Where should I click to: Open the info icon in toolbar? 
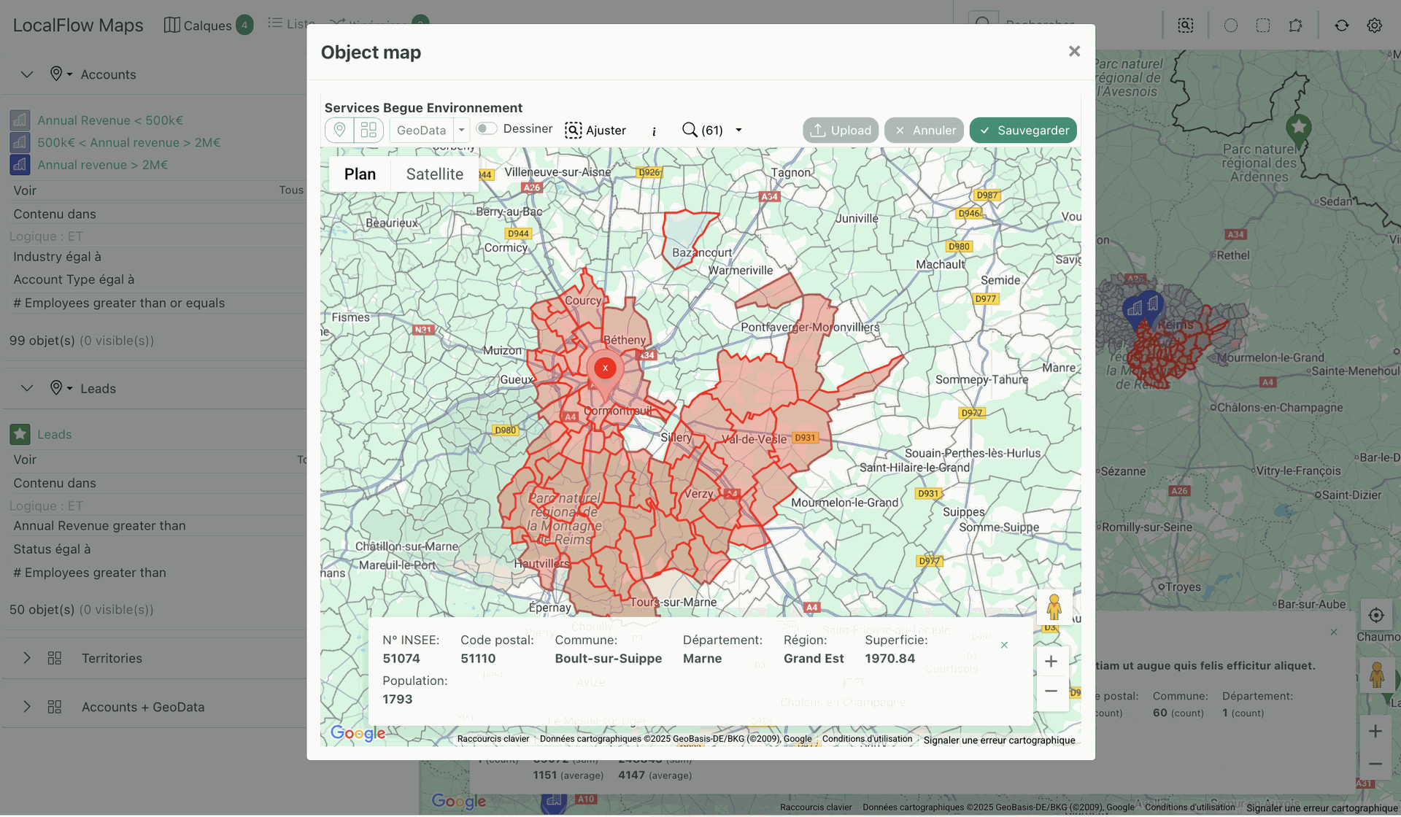[654, 131]
